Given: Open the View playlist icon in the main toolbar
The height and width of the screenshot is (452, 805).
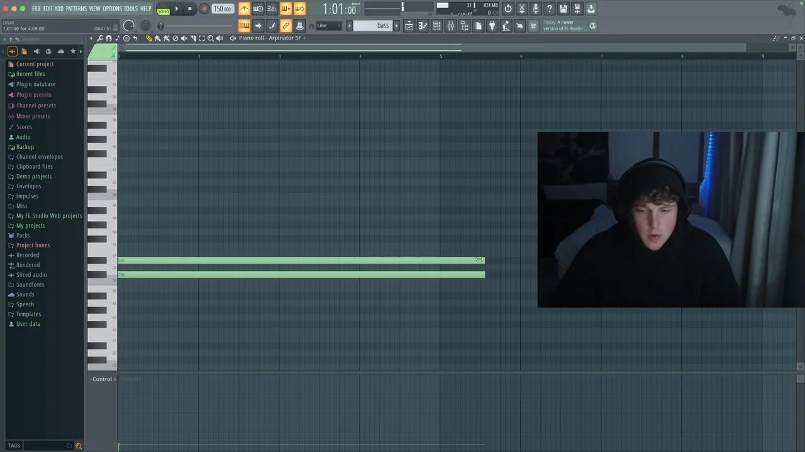Looking at the screenshot, I should pos(409,26).
